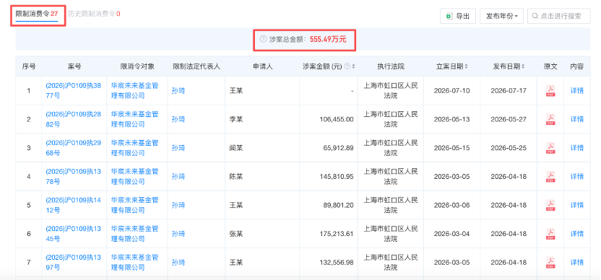Screen dimensions: 601x280
Task: Open case link (2026)沪0109执1397号
Action: 73,263
